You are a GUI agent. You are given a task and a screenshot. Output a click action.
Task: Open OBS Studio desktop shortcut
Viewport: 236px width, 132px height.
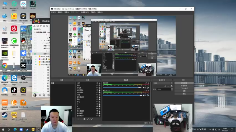(x=23, y=79)
